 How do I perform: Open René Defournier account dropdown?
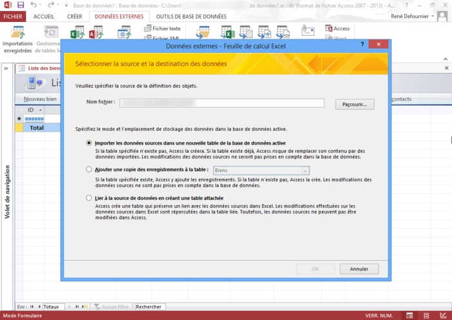coord(433,16)
